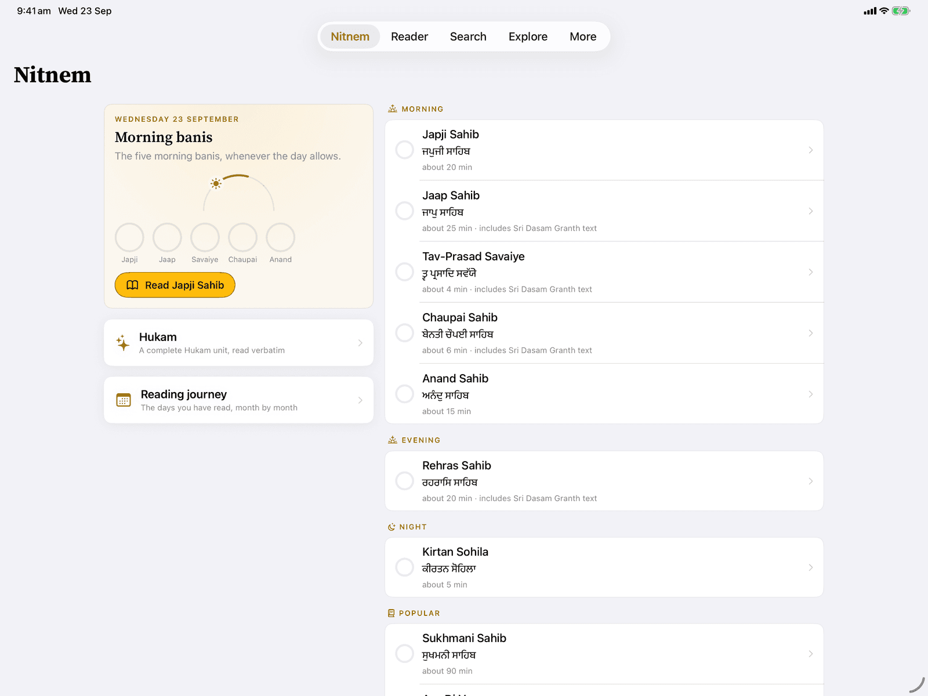Image resolution: width=928 pixels, height=696 pixels.
Task: Click the Popular book section icon
Action: coord(391,613)
